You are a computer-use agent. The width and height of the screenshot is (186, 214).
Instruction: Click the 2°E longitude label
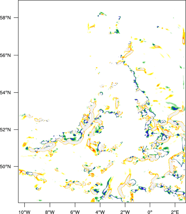(175, 212)
